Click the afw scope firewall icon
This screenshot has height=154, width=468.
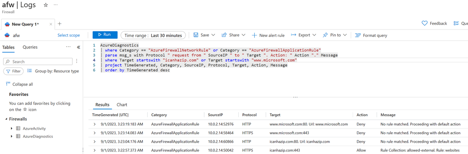tap(7, 35)
